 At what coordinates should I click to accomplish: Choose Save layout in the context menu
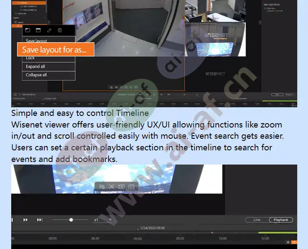pos(49,40)
